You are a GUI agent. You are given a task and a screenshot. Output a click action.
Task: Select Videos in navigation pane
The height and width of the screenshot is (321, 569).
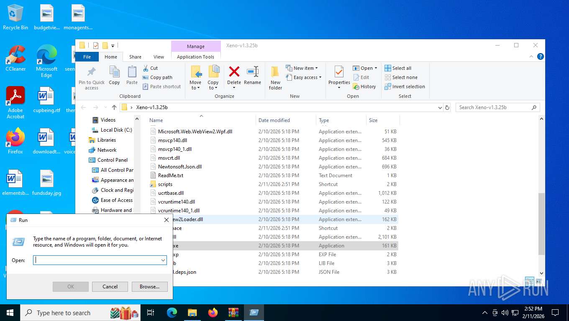click(x=108, y=120)
